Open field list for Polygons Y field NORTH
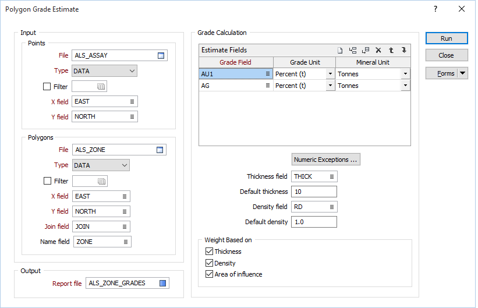Image resolution: width=478 pixels, height=308 pixels. [x=125, y=211]
